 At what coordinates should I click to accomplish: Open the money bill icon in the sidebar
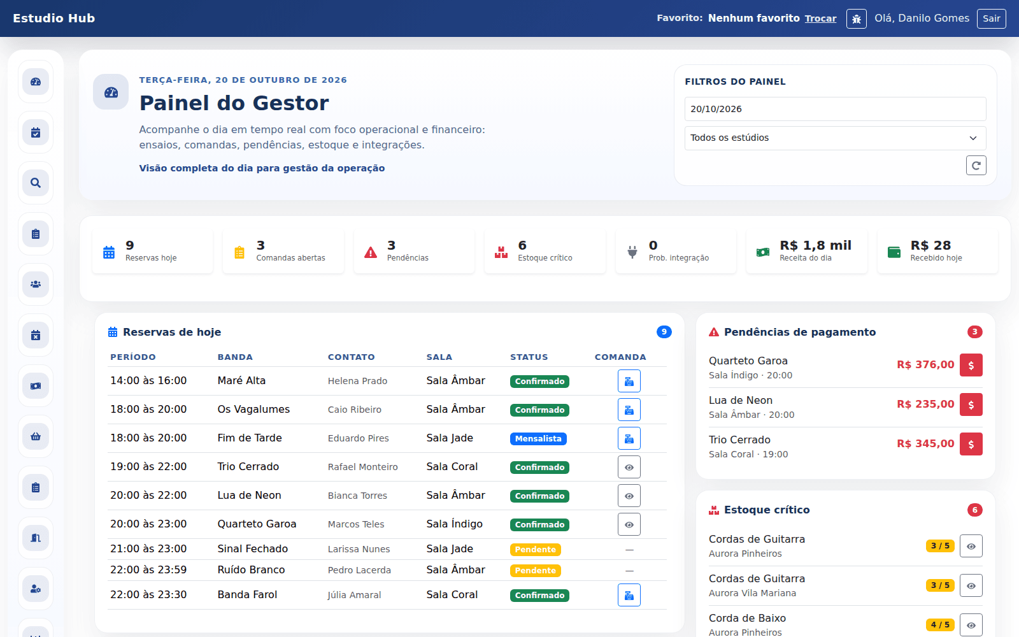coord(36,385)
